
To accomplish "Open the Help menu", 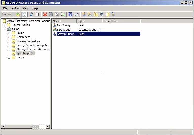I will (35, 8).
